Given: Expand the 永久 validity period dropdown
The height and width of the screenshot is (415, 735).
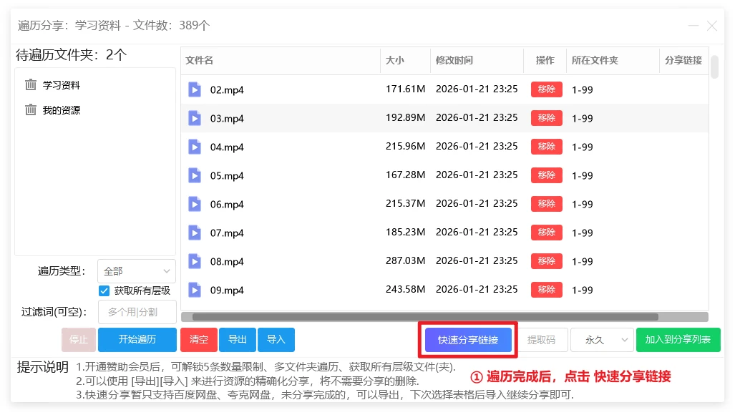Looking at the screenshot, I should [x=601, y=340].
